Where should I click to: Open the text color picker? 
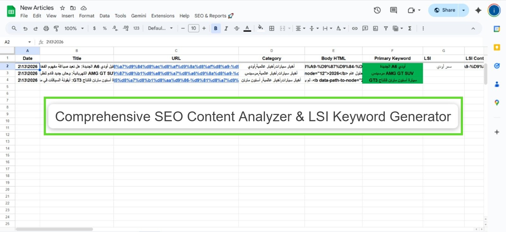(247, 28)
